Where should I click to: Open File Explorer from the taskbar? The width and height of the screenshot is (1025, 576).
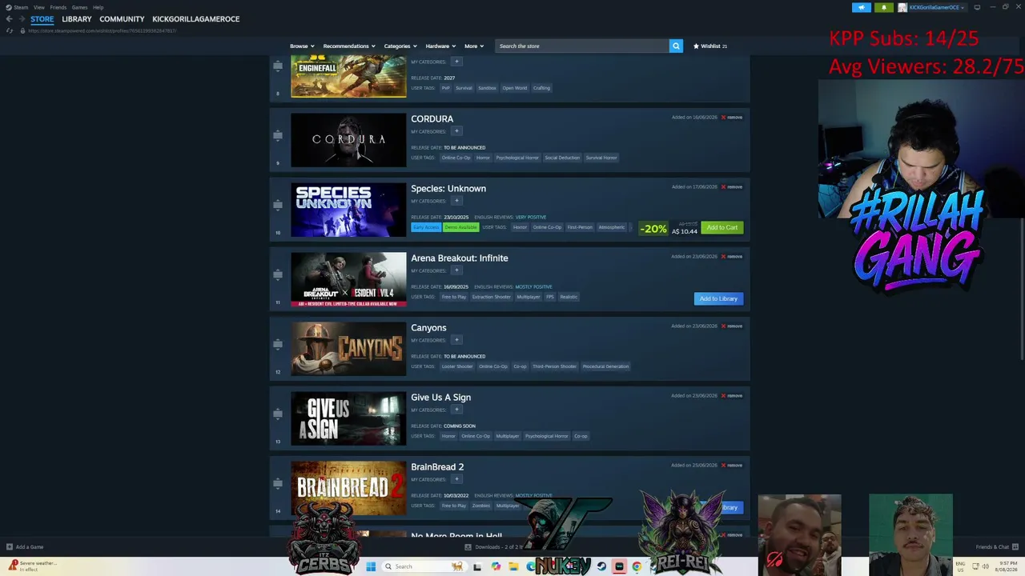pos(513,566)
